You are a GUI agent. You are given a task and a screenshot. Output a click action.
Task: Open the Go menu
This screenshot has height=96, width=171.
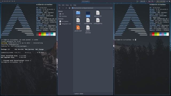[71, 5]
